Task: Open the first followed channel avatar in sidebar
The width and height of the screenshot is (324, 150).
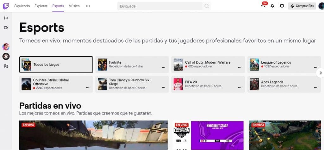Action: 6,47
